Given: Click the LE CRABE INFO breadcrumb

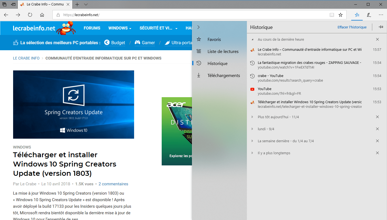Looking at the screenshot, I should click(x=26, y=58).
